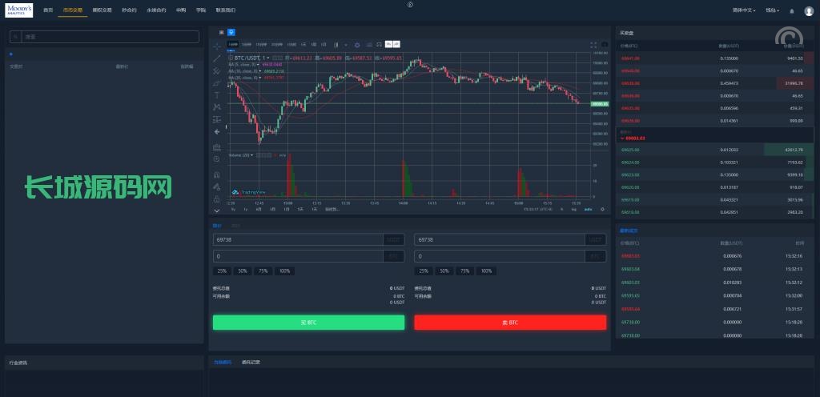Toggle auto scale on the chart
The width and height of the screenshot is (820, 397).
coord(588,209)
